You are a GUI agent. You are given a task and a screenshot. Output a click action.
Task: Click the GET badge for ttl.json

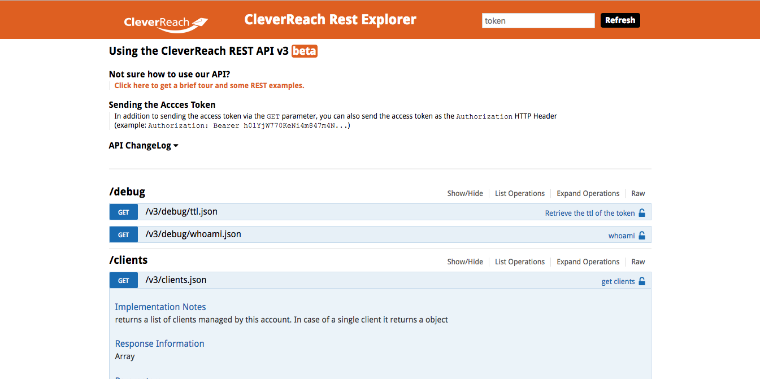(124, 212)
